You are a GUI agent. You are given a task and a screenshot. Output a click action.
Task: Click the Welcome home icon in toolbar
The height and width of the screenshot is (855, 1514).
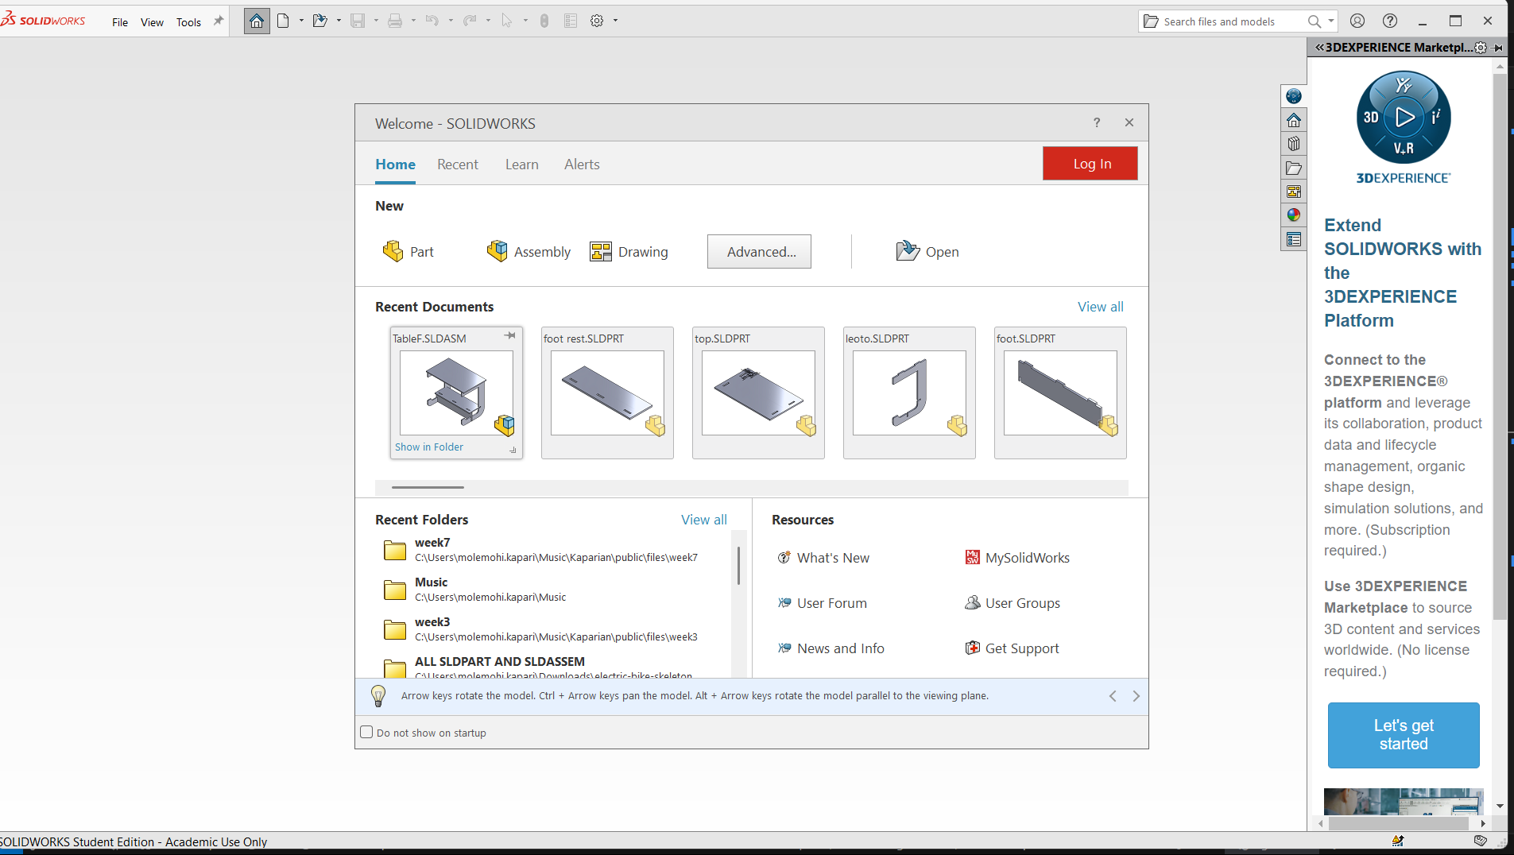tap(256, 21)
